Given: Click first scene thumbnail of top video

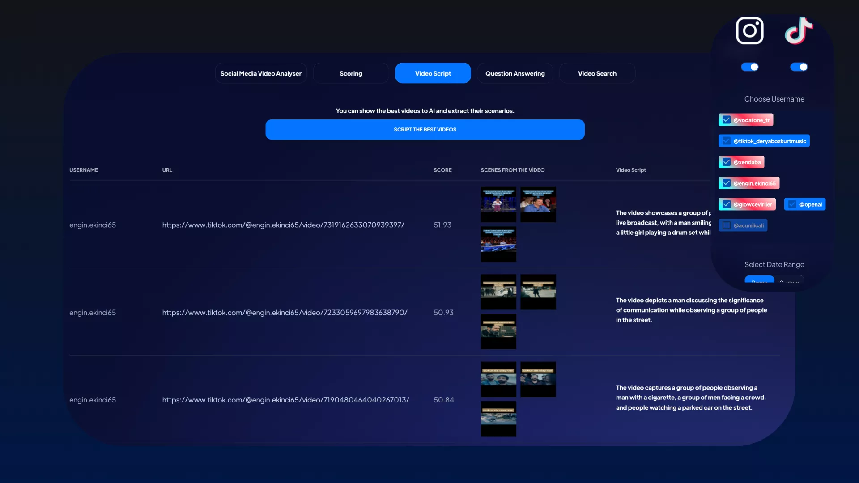Looking at the screenshot, I should pos(498,204).
